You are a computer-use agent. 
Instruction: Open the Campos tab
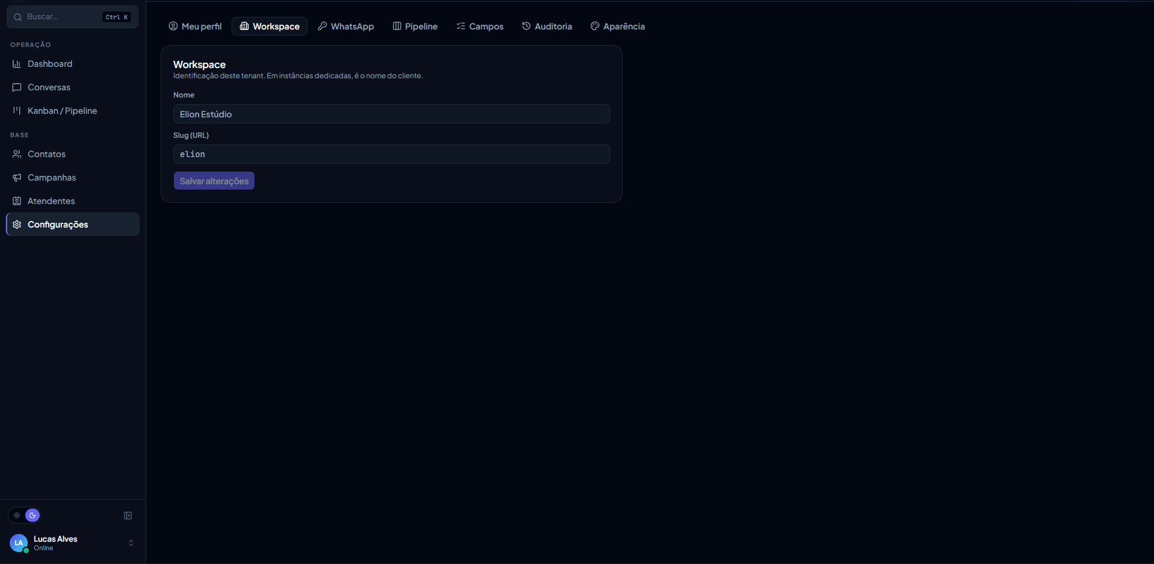tap(480, 26)
